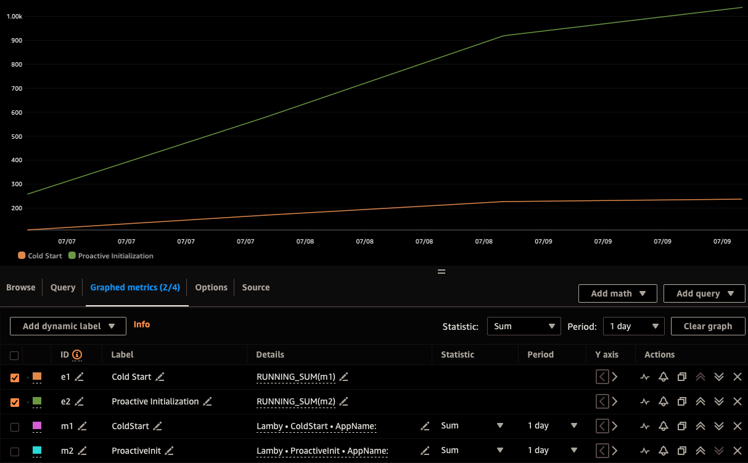Open the Add math dropdown
Viewport: 748px width, 463px height.
coord(617,293)
